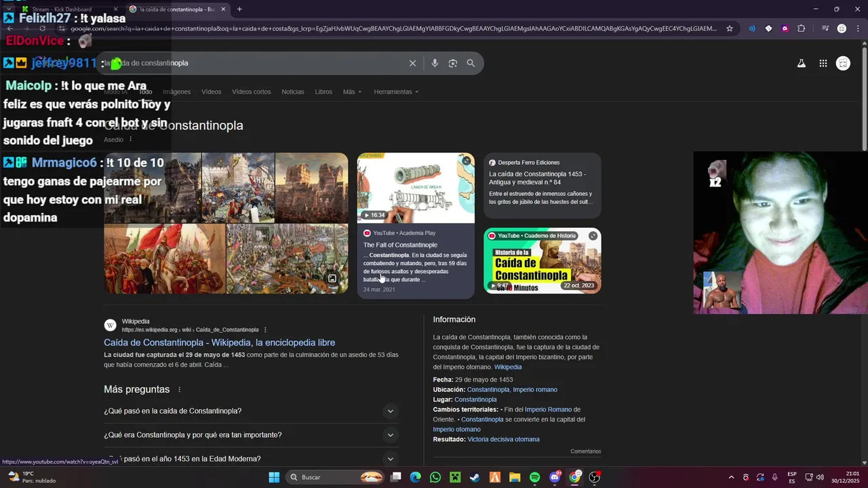This screenshot has height=488, width=868.
Task: Open a new browser tab with plus
Action: pos(239,9)
